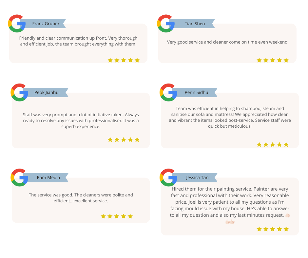Click the Google logo beside Franz Gruber

point(17,24)
